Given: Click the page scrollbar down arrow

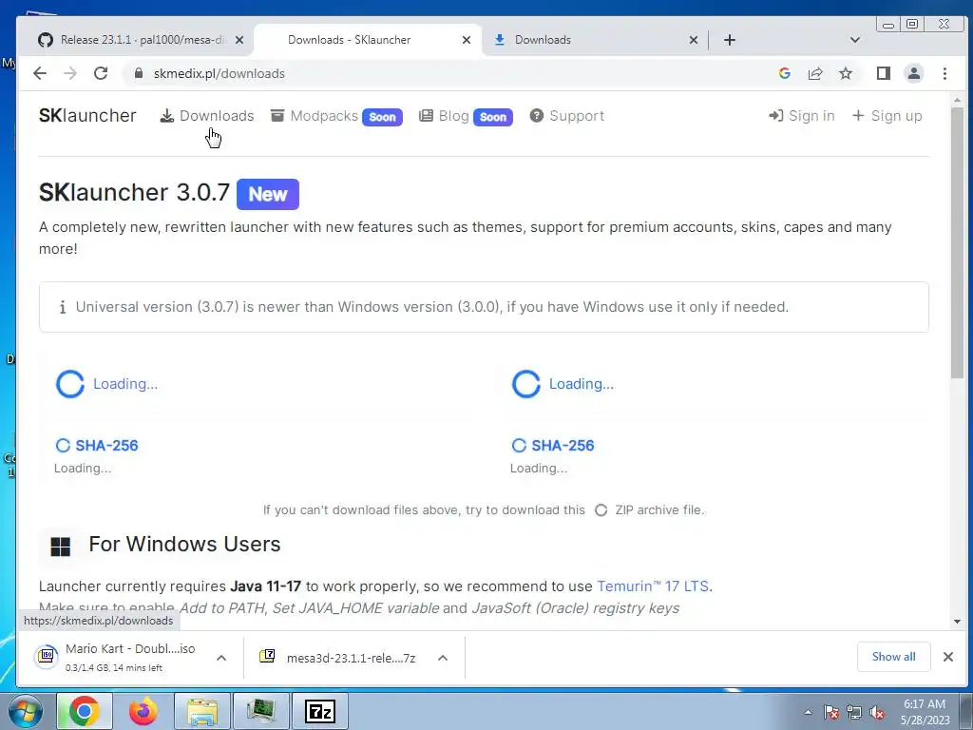Looking at the screenshot, I should pyautogui.click(x=957, y=622).
